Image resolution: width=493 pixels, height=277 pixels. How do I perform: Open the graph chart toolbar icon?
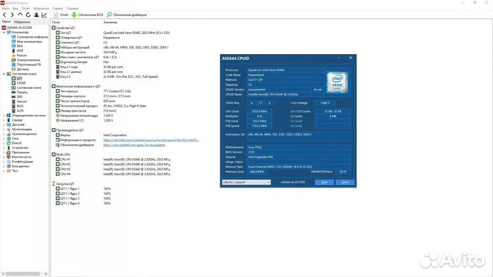(x=45, y=15)
